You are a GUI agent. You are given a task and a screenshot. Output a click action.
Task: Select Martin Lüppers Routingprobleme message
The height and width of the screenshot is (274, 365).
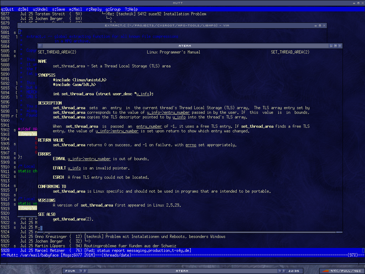tap(182, 246)
